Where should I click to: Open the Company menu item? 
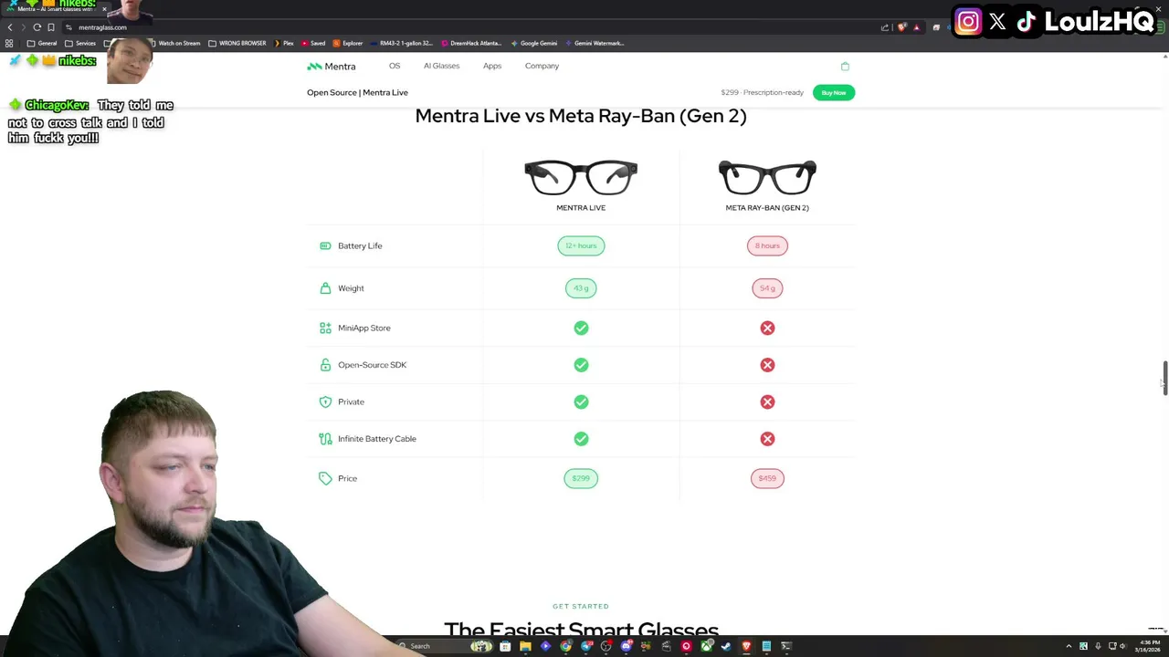click(x=542, y=66)
